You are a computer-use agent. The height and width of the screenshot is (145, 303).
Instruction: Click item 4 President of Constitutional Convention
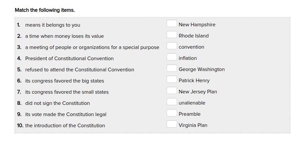pos(70,59)
